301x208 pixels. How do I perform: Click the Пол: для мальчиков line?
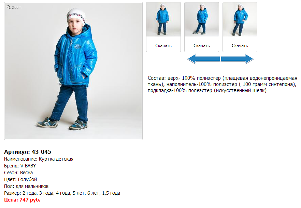click(x=26, y=186)
